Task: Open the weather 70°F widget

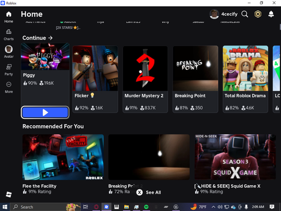Action: click(x=198, y=207)
